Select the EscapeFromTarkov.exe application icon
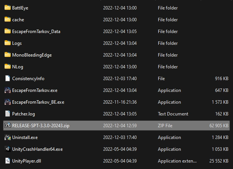The height and width of the screenshot is (169, 233). coord(8,90)
